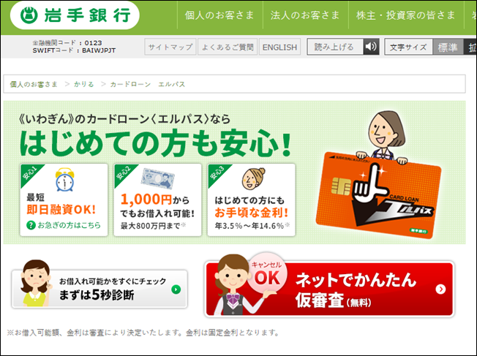Start the ネットでかんたん仮審査 application
The height and width of the screenshot is (356, 477).
click(x=329, y=289)
